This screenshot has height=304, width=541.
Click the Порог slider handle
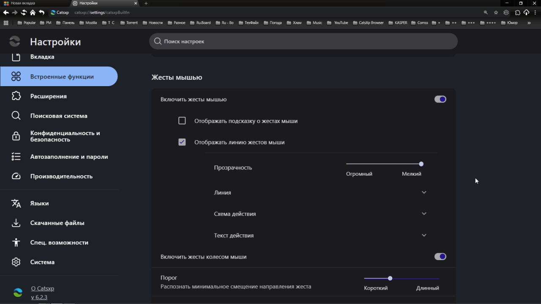(x=390, y=278)
